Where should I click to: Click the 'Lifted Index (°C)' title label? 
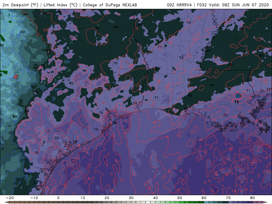click(61, 5)
